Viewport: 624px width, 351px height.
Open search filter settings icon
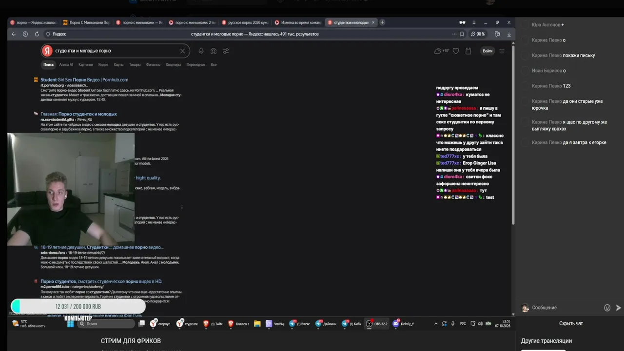point(226,51)
